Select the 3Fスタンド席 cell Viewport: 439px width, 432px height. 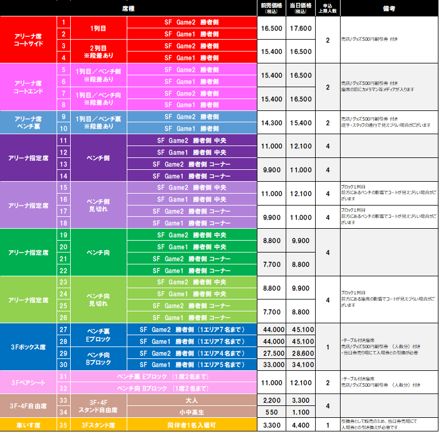click(x=98, y=424)
